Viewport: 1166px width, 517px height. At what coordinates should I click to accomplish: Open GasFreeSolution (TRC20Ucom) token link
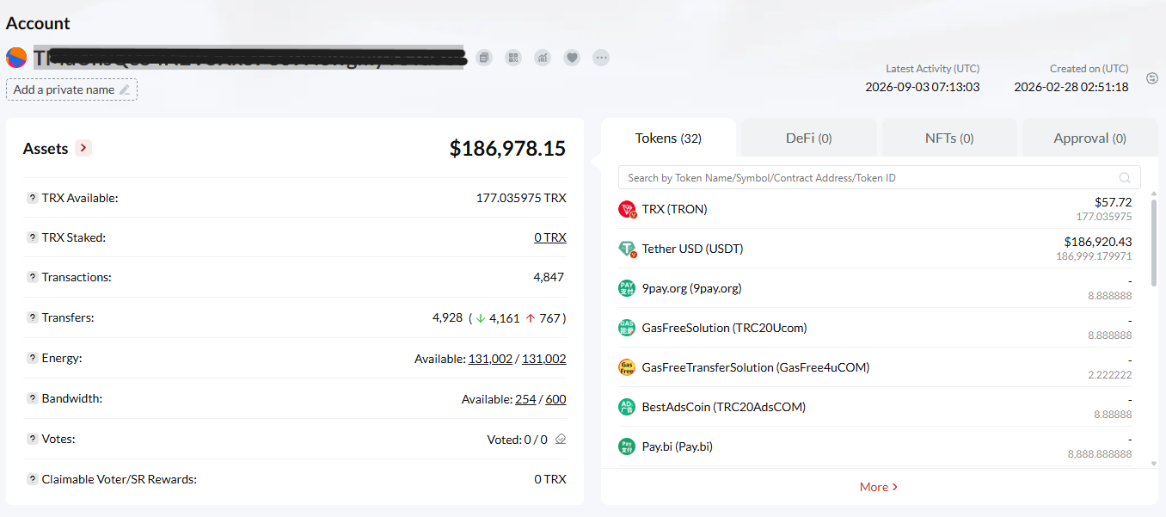[x=725, y=328]
